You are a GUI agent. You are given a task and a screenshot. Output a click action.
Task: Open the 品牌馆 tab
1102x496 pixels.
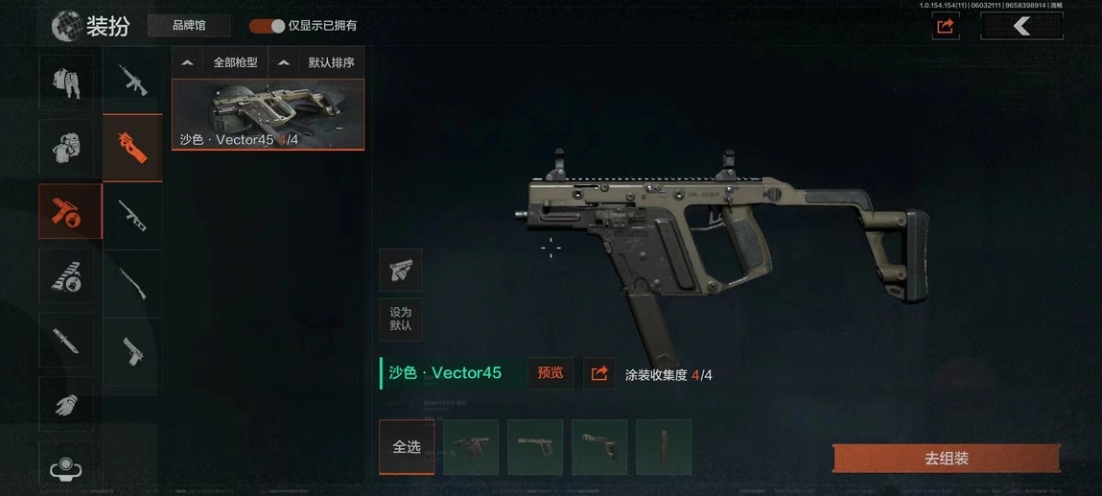point(189,26)
